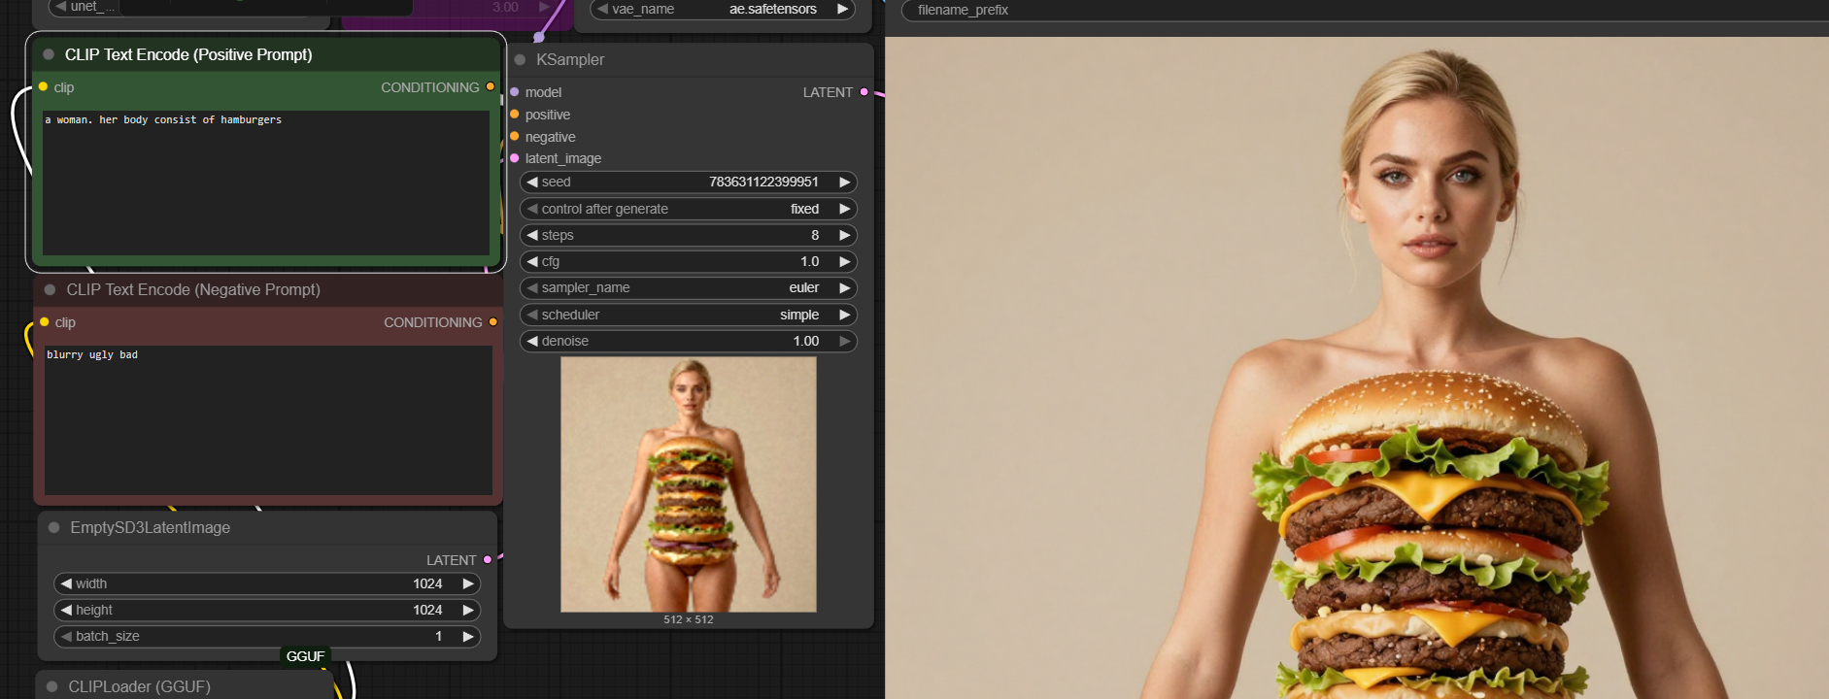This screenshot has width=1829, height=699.
Task: Select next vae_name with right arrow
Action: point(842,9)
